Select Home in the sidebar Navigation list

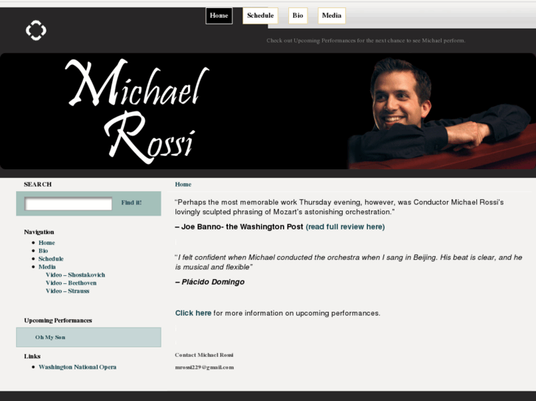tap(46, 243)
